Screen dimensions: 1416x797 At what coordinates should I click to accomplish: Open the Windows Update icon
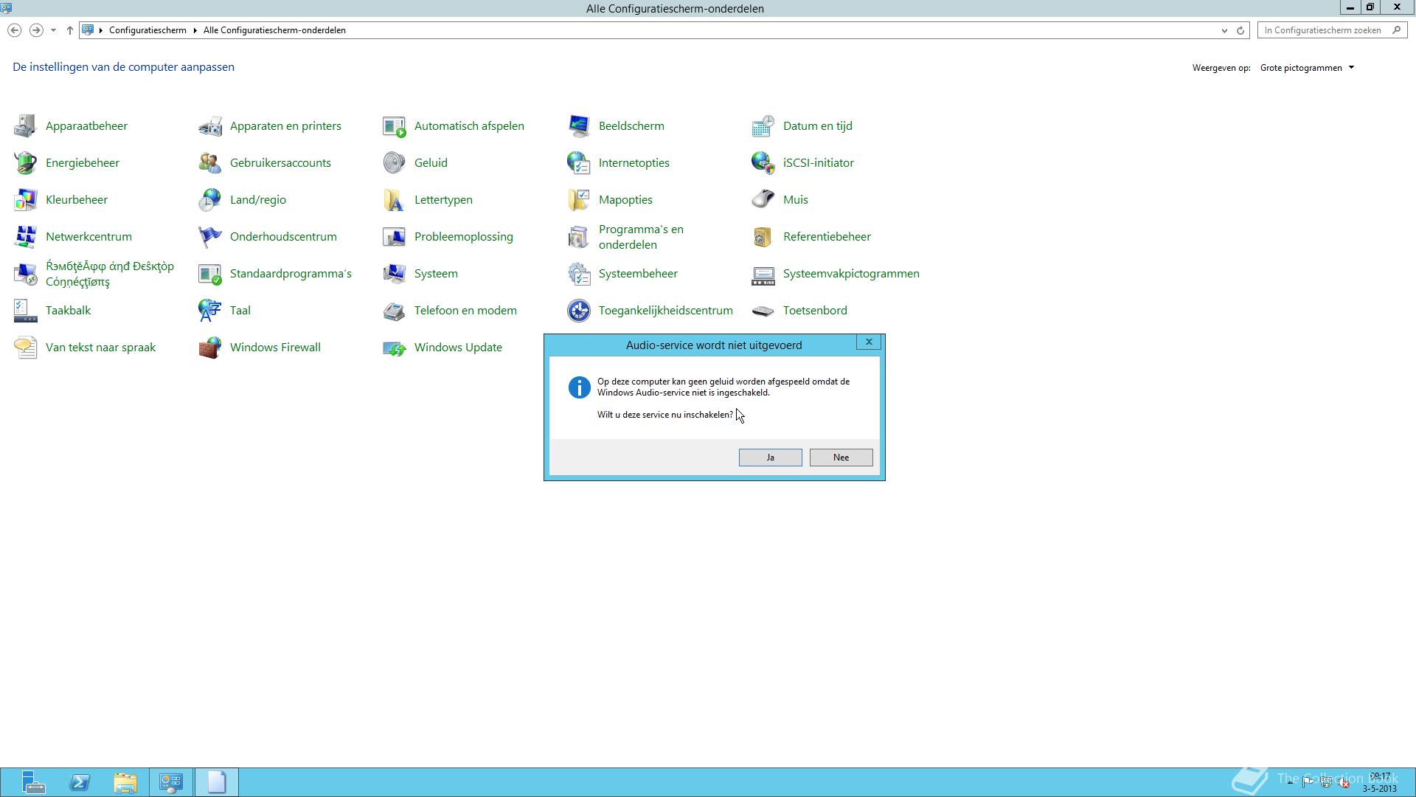click(394, 348)
